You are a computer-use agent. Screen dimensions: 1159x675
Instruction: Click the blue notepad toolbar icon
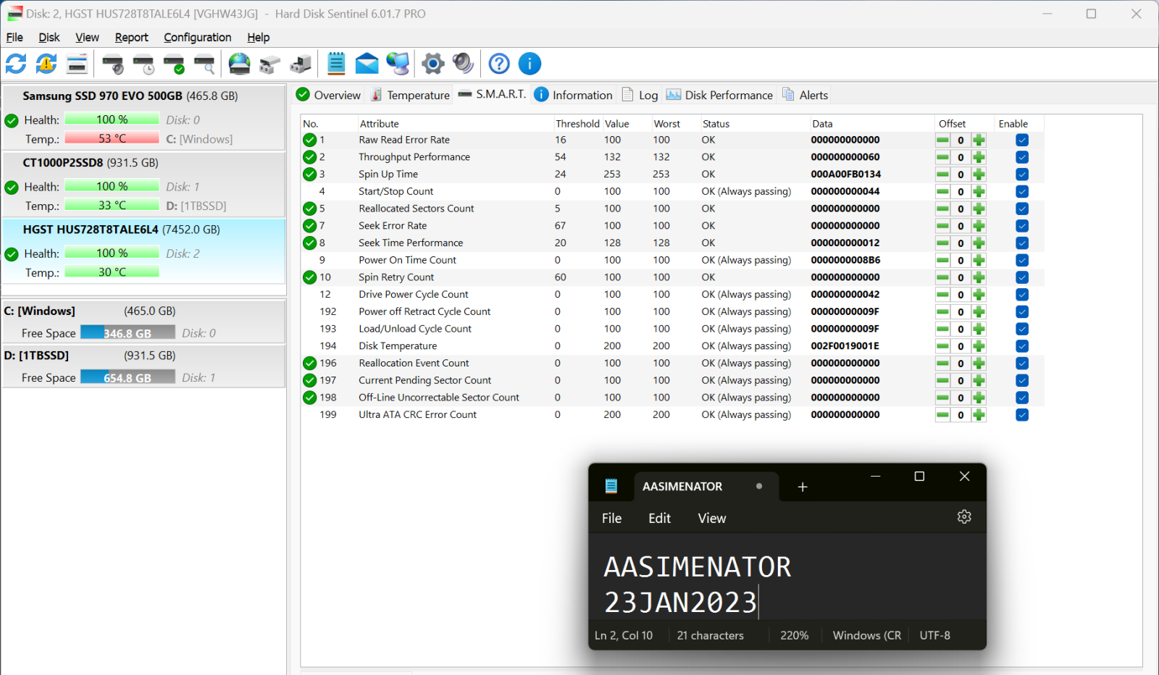(x=336, y=64)
